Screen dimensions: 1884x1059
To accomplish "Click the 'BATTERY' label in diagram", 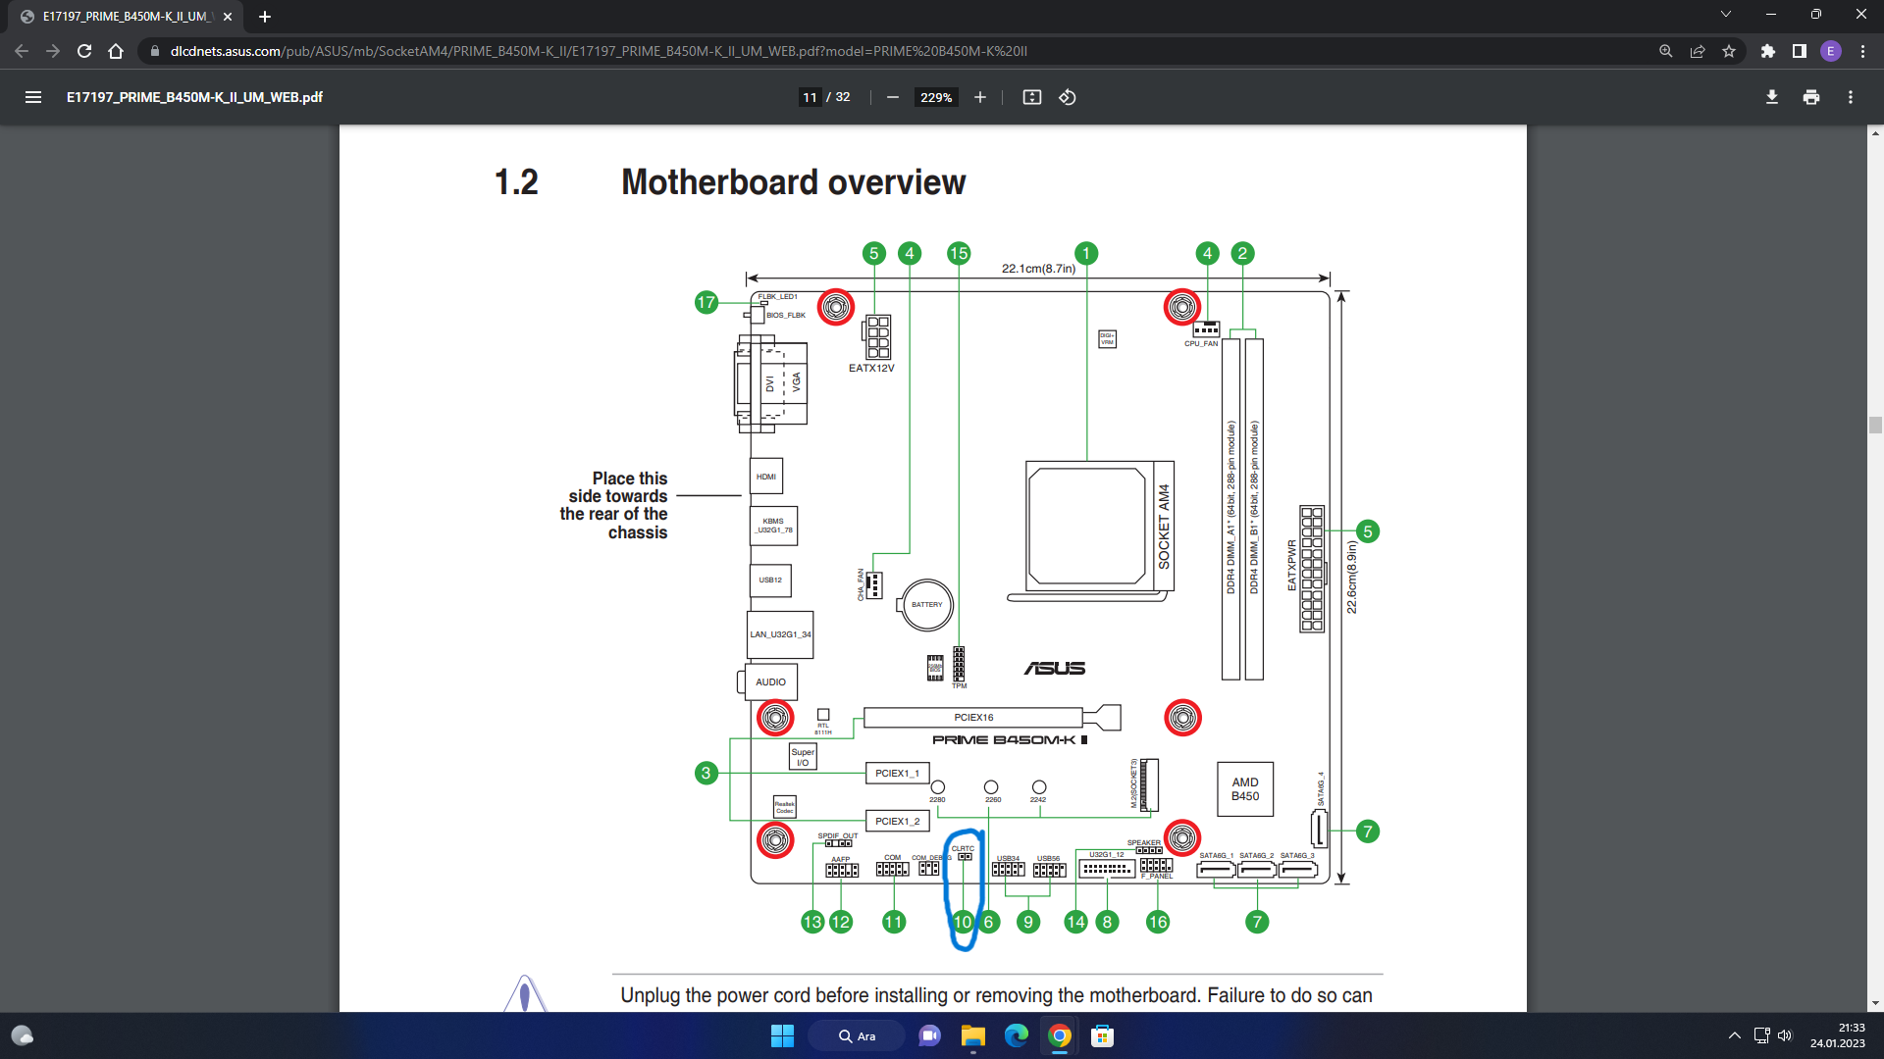I will pos(926,605).
